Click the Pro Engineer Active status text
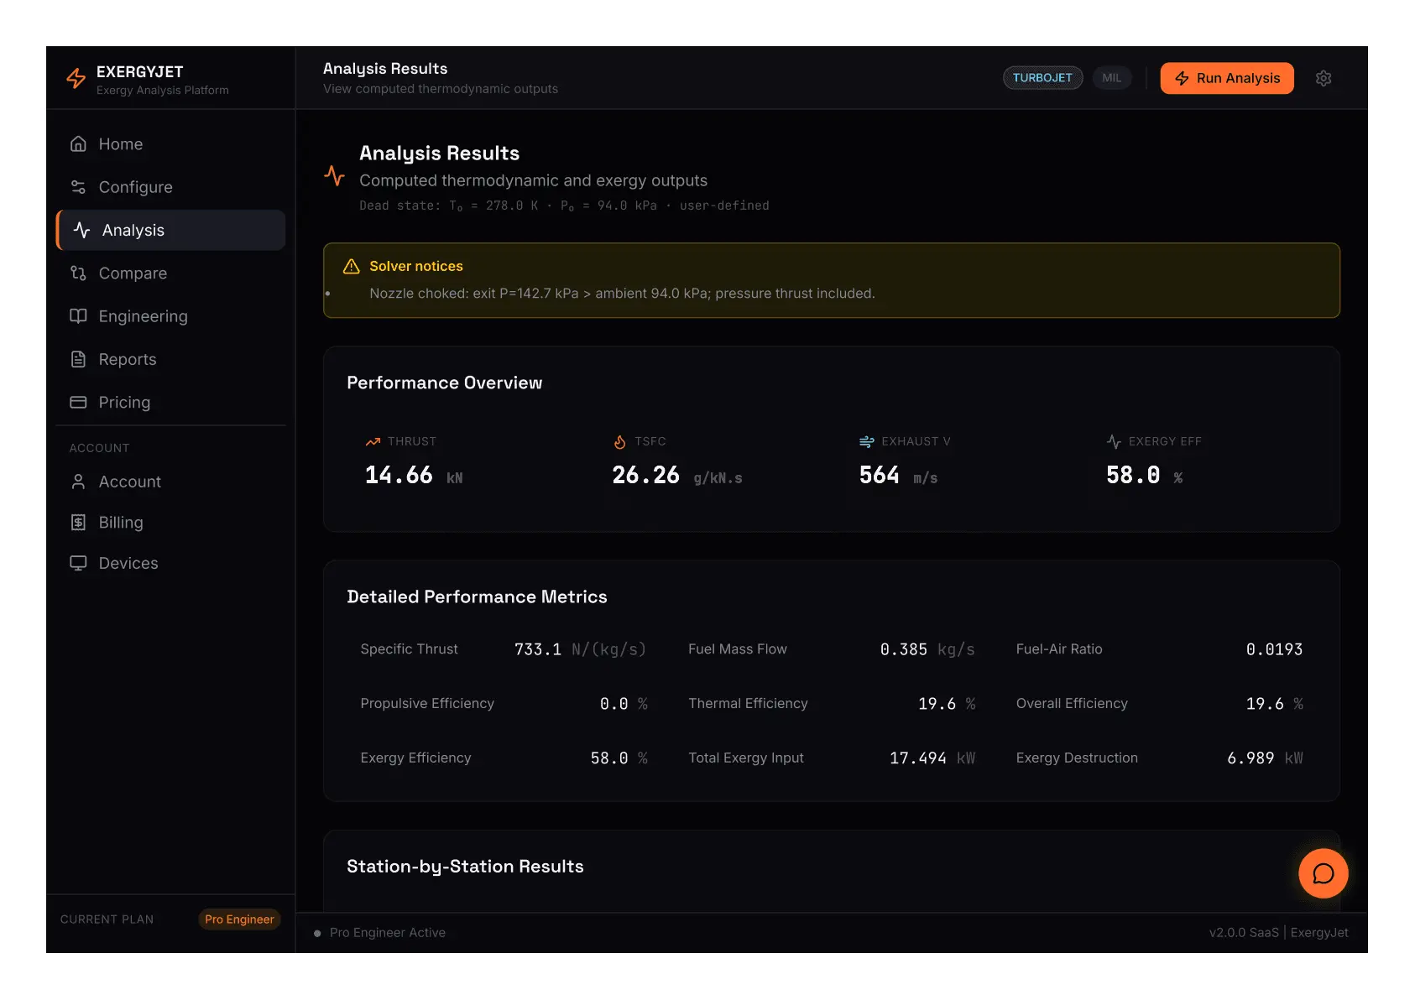The height and width of the screenshot is (1000, 1415). click(x=388, y=933)
